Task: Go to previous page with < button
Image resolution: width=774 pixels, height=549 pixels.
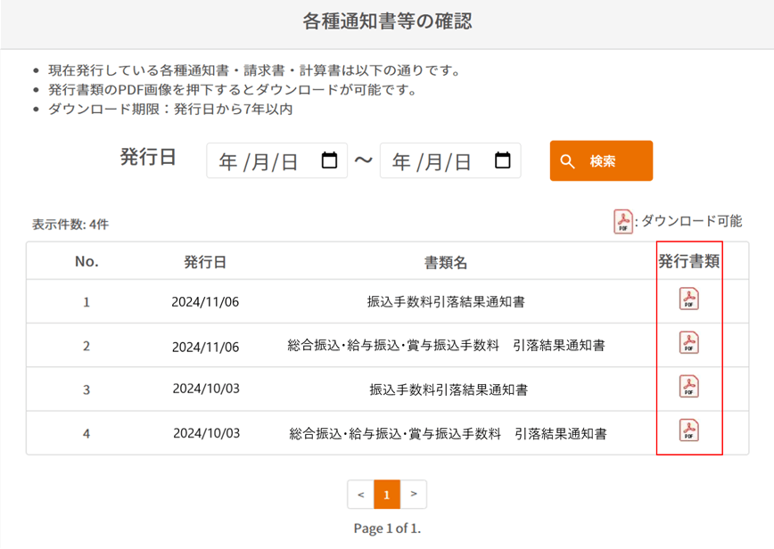Action: [360, 495]
